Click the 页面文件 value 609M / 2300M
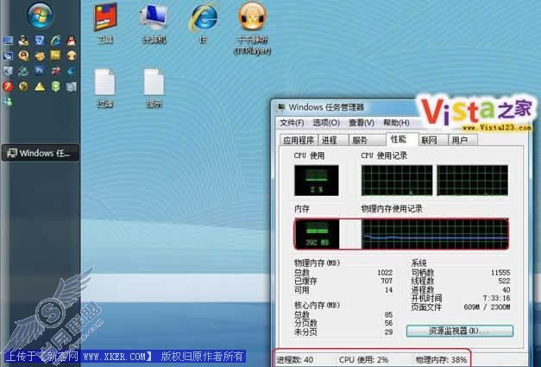The image size is (541, 367). point(487,307)
